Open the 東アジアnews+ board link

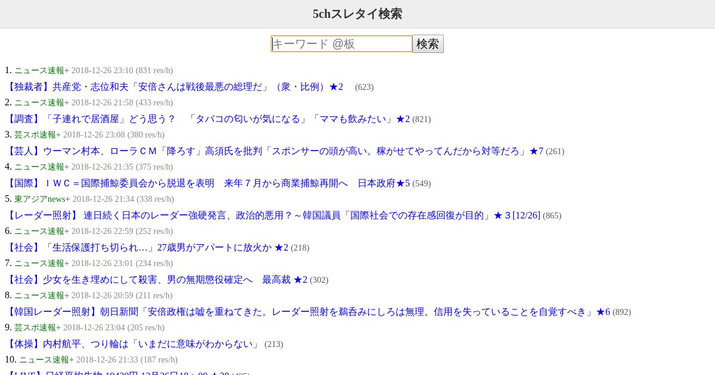tap(42, 199)
